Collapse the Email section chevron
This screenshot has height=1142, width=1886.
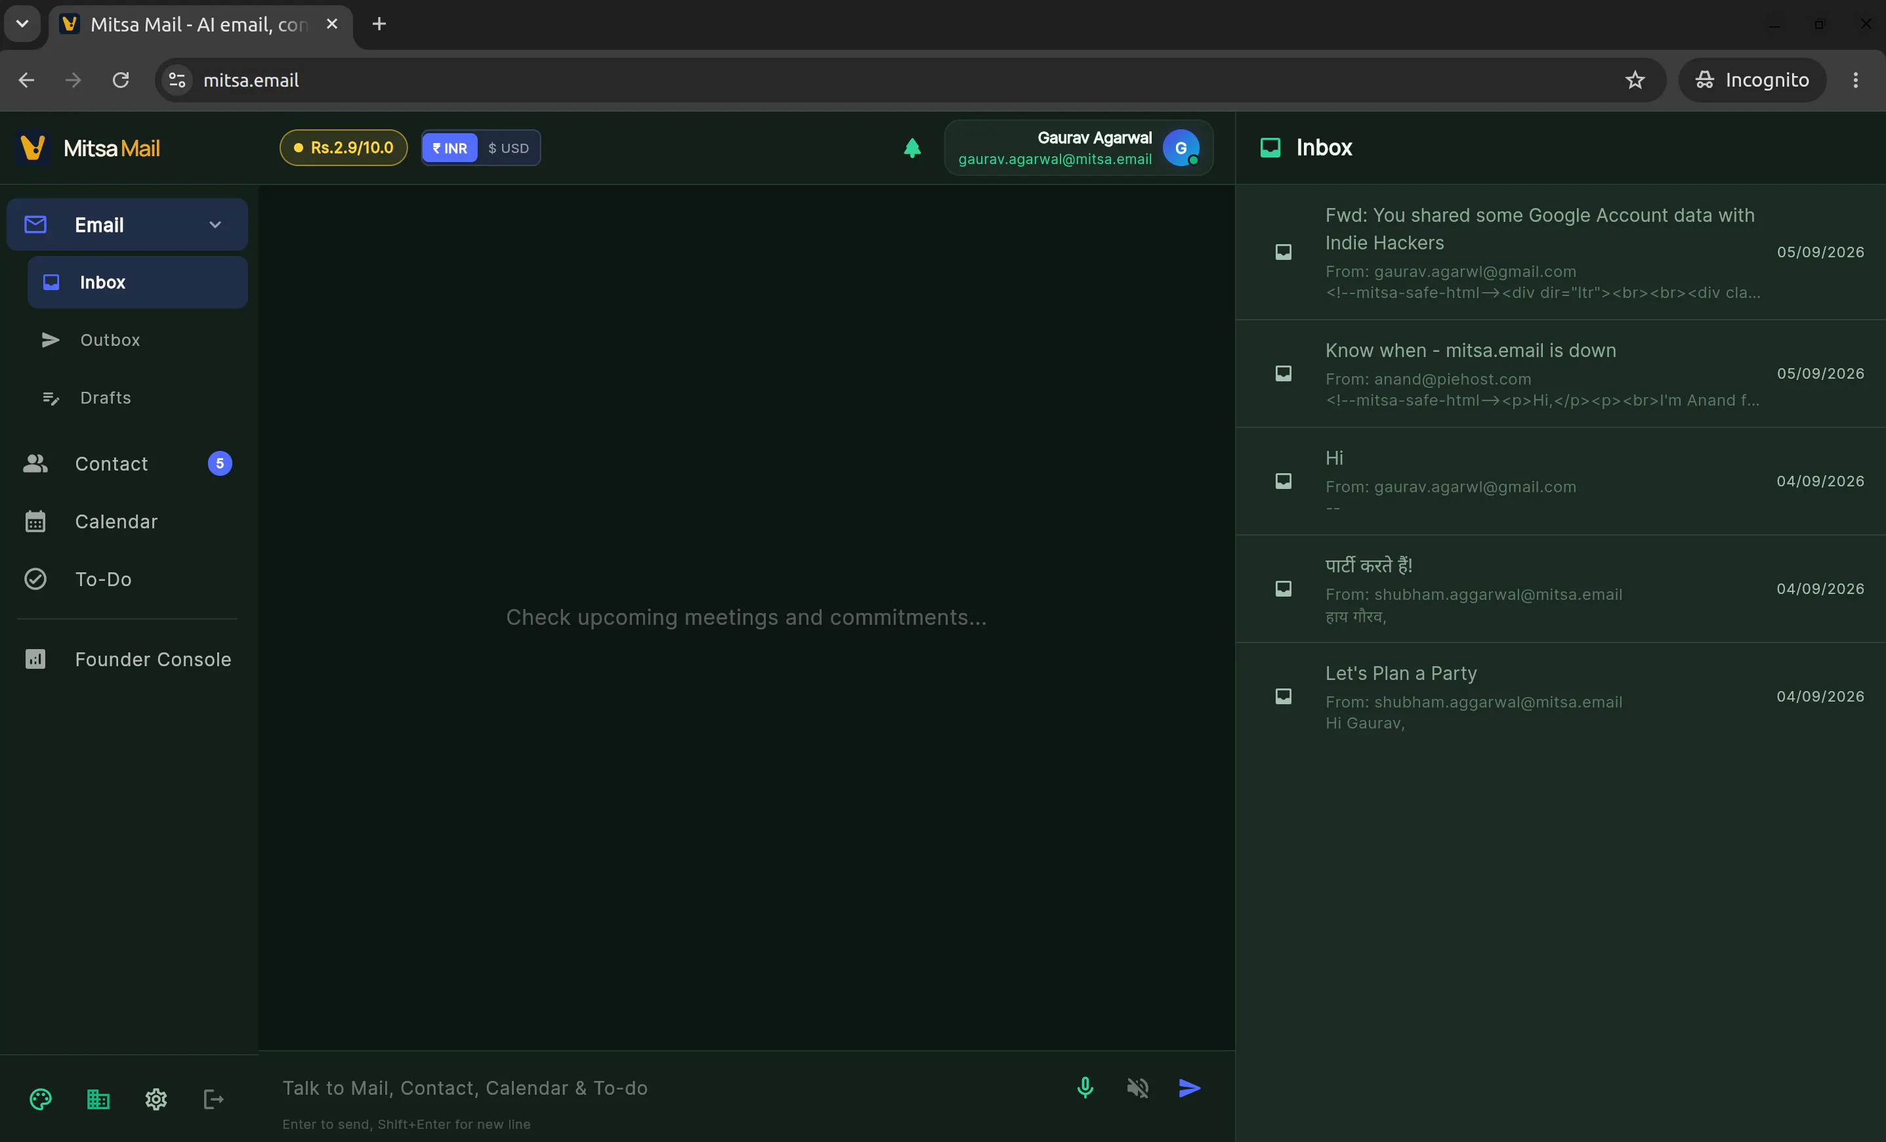(215, 225)
